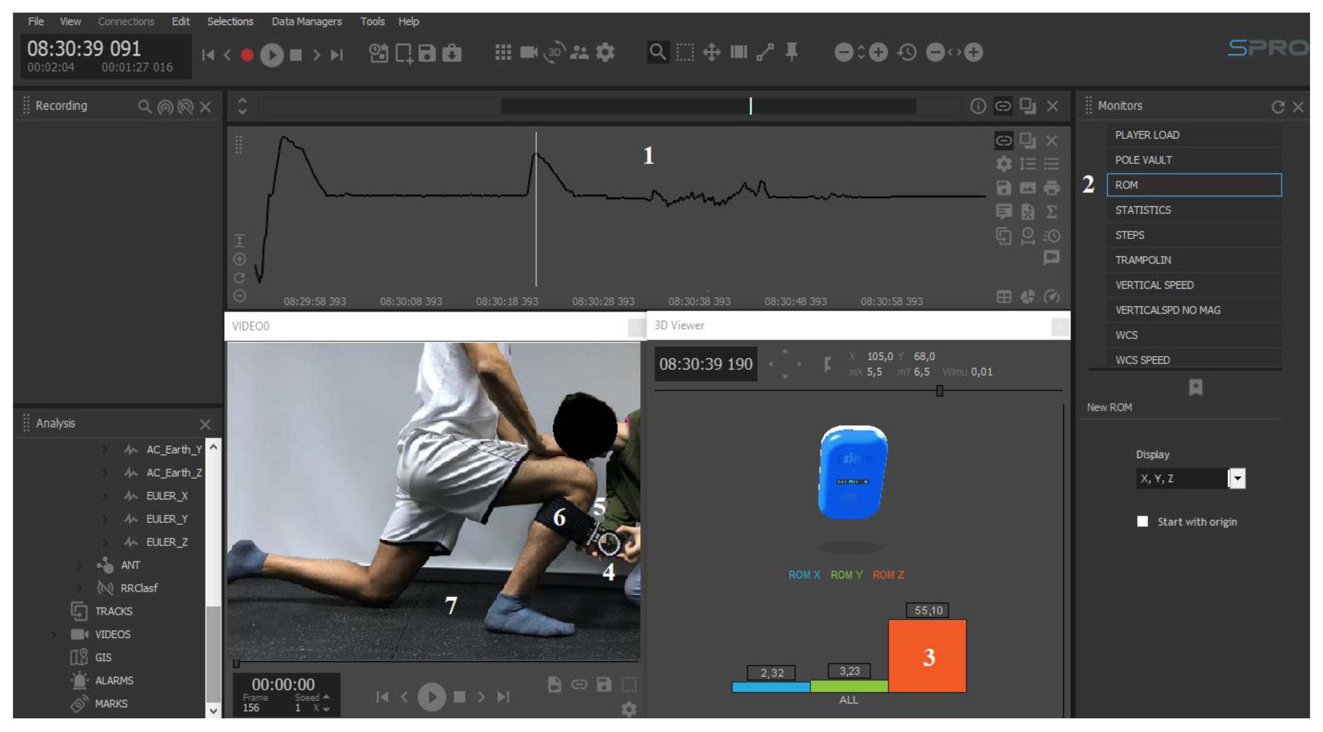Toggle the link icon in video controls
This screenshot has width=1323, height=732.
(x=579, y=684)
